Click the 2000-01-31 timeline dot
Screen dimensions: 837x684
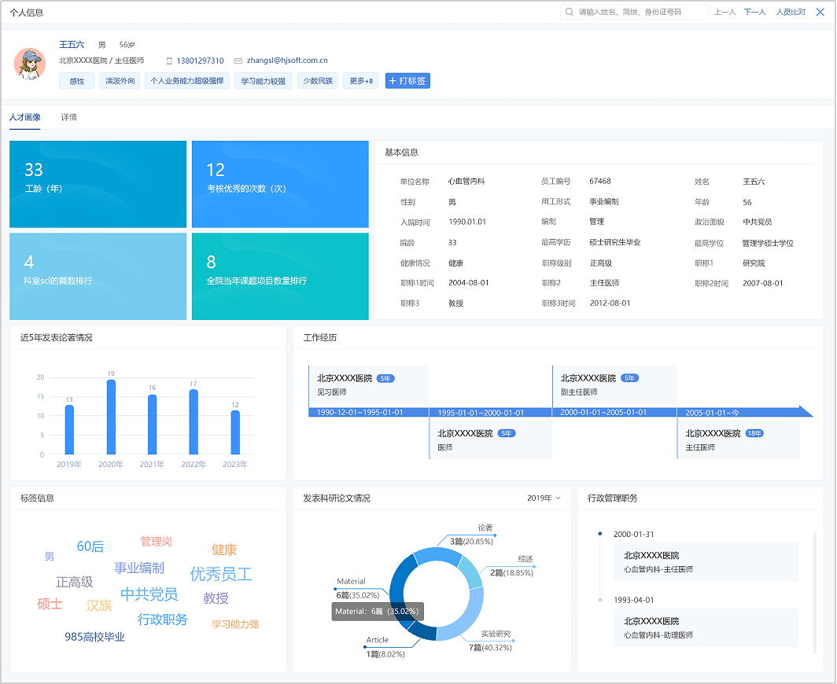[x=600, y=534]
